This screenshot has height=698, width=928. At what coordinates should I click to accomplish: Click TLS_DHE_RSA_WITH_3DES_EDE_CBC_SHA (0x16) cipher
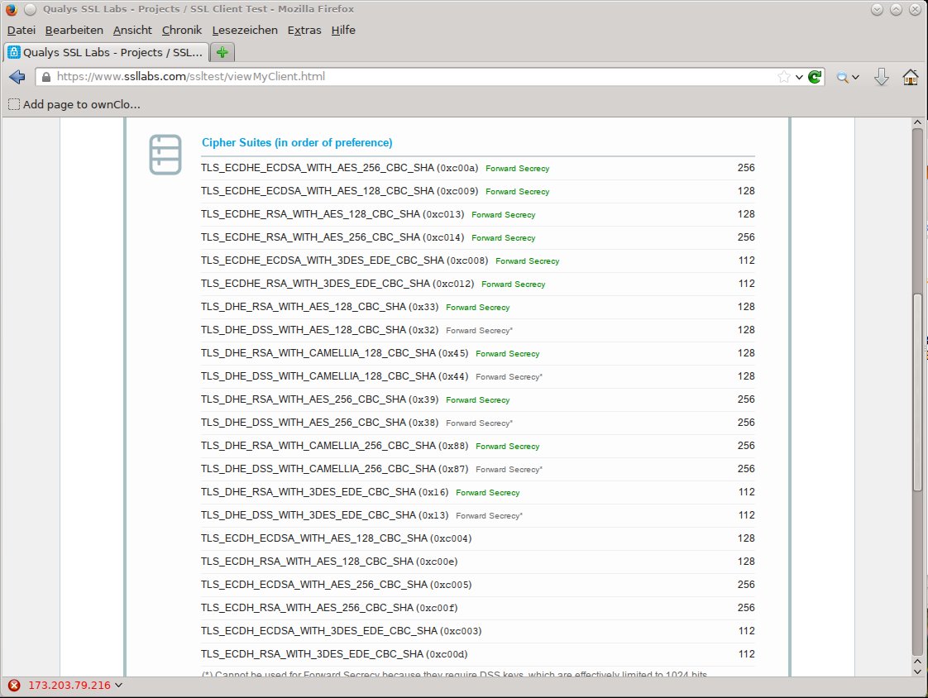(324, 492)
